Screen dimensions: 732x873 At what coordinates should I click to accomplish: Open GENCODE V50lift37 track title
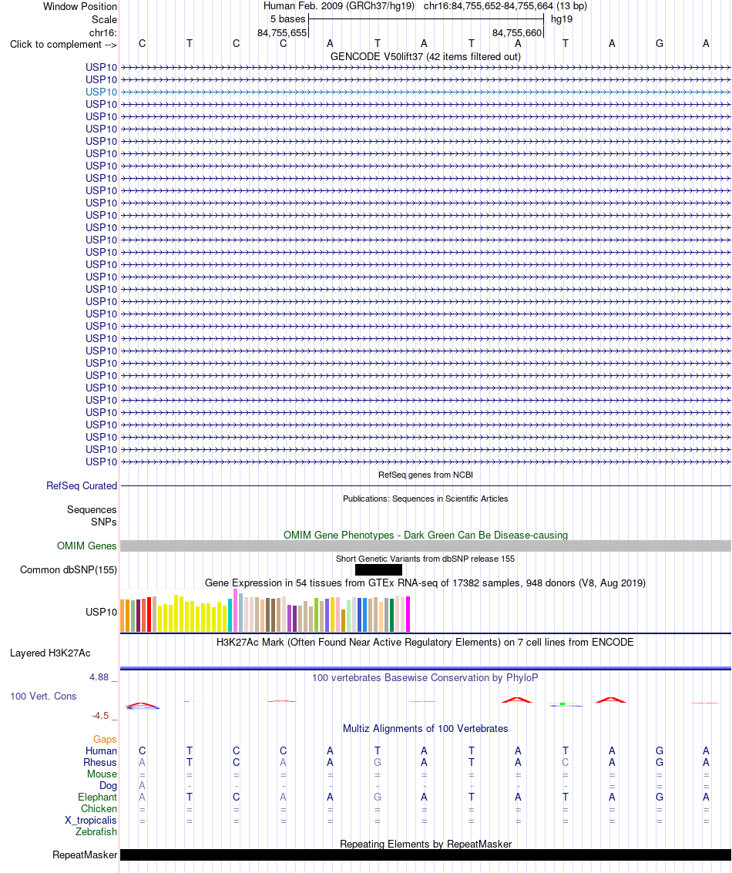point(425,56)
